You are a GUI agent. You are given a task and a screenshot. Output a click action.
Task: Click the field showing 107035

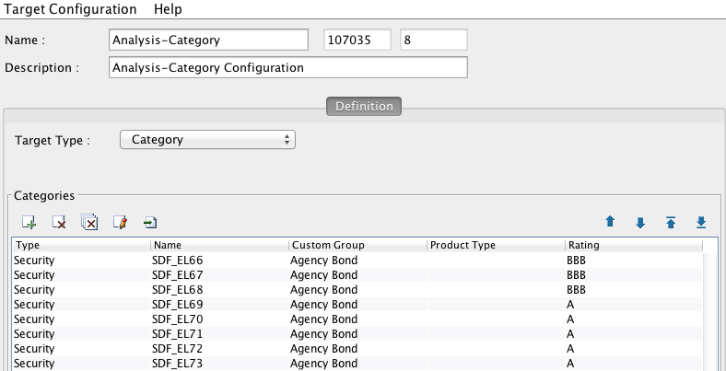click(x=357, y=40)
